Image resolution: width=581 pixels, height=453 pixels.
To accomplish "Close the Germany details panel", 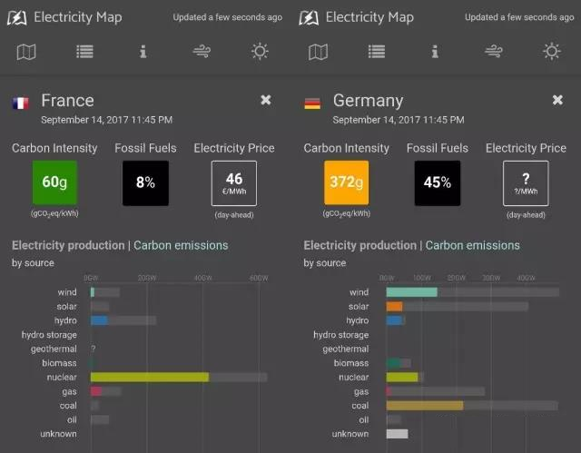I will [558, 100].
